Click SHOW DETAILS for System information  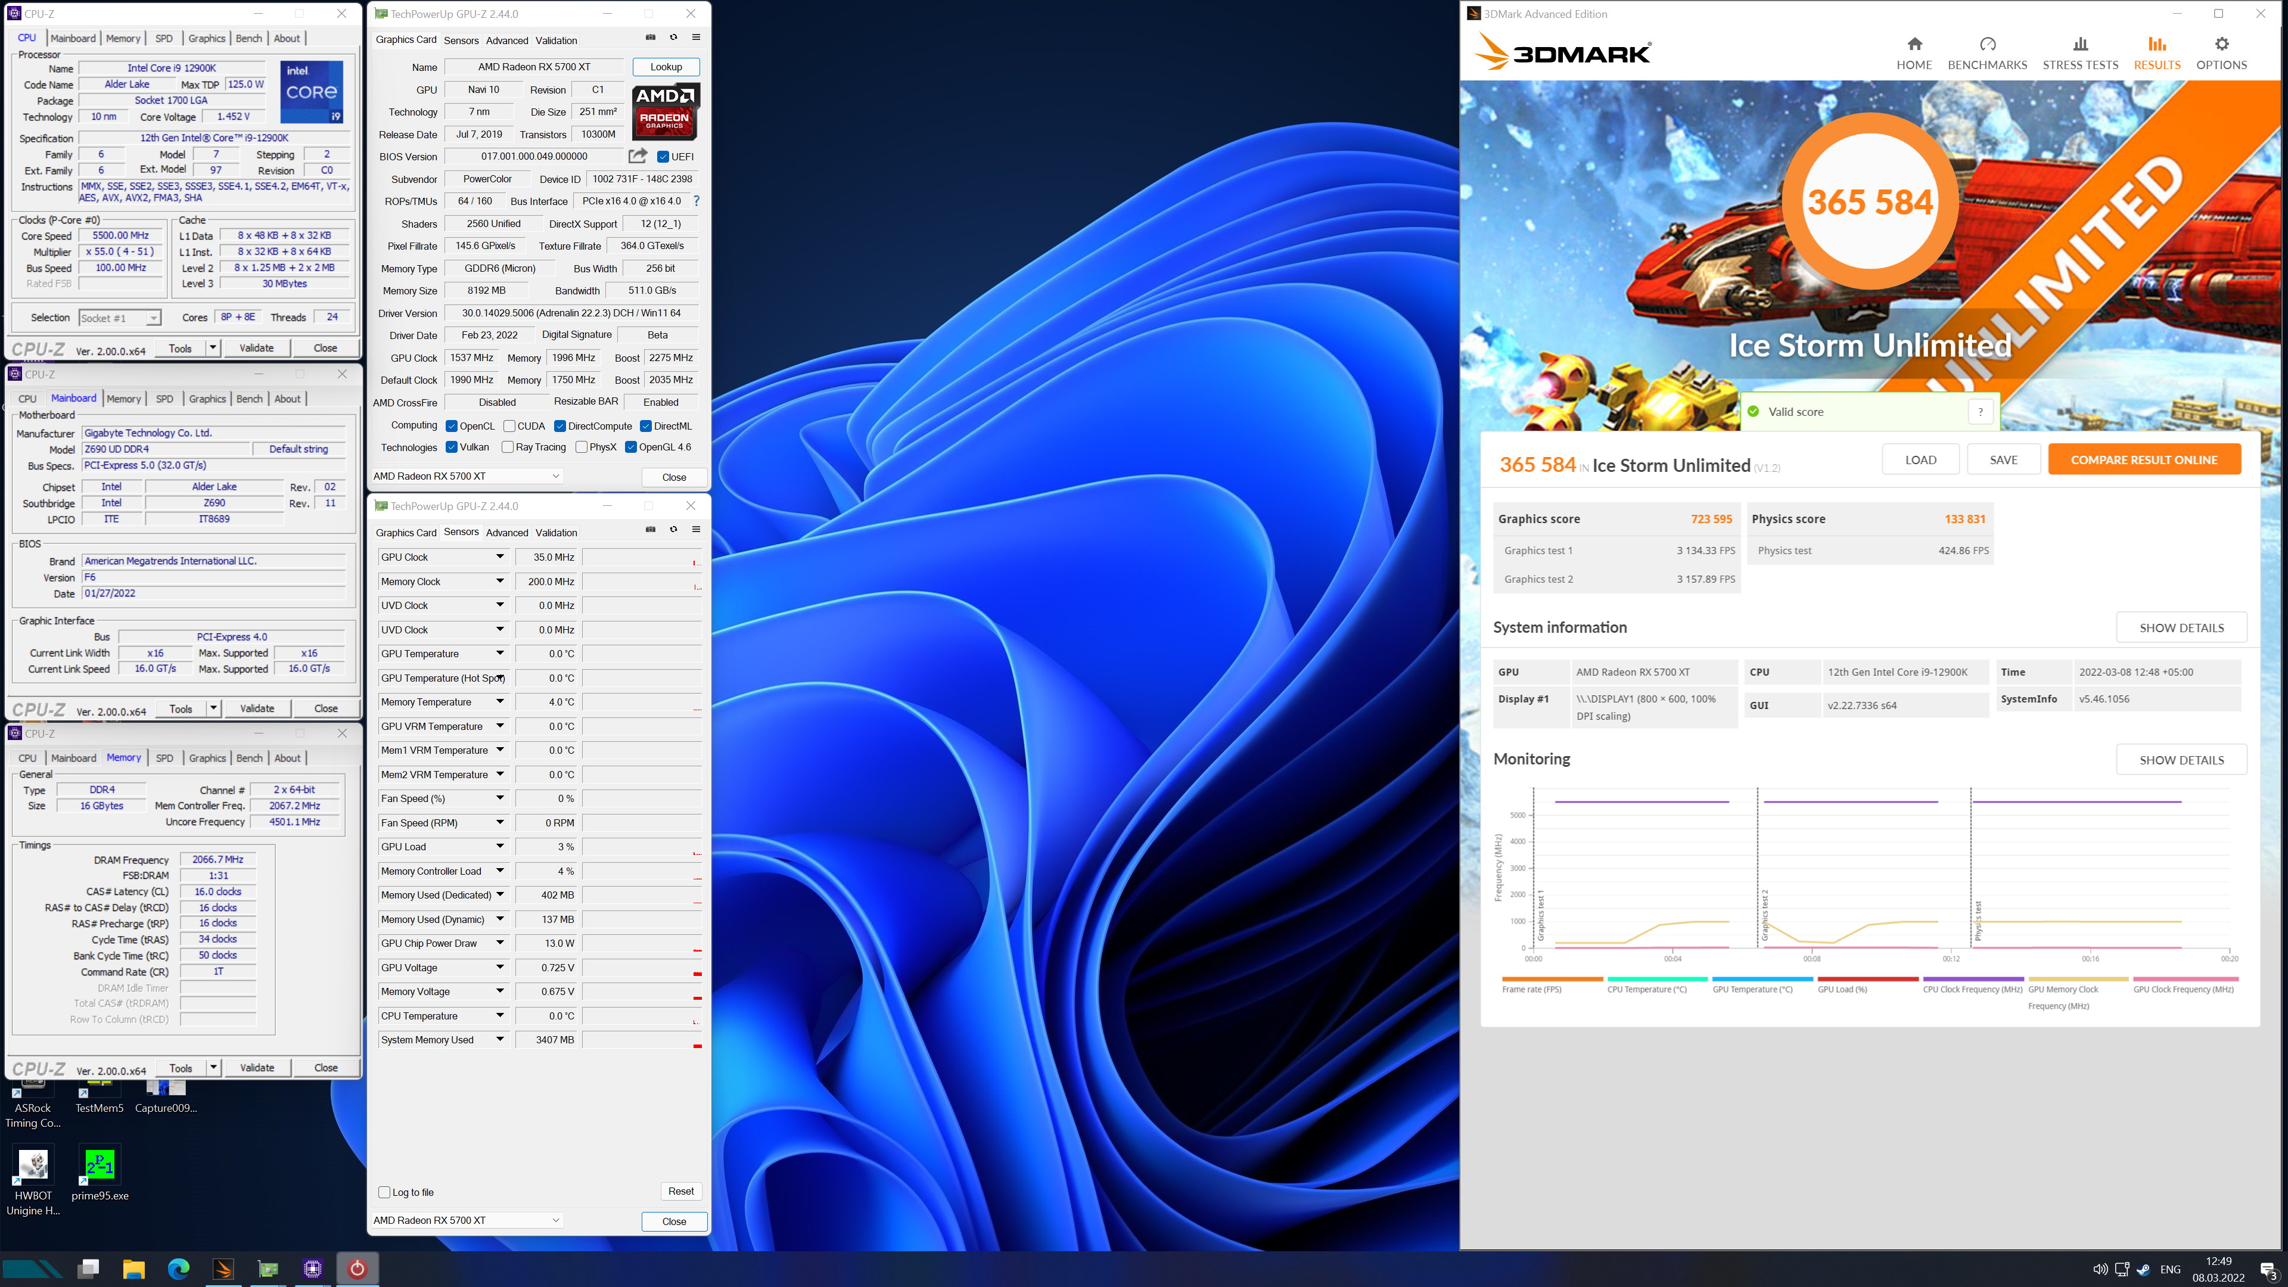(2181, 628)
